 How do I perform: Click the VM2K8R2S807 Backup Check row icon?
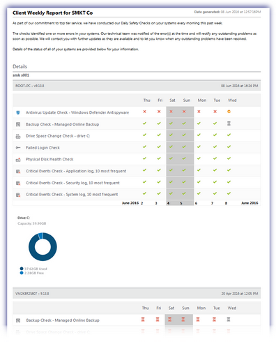click(x=18, y=320)
